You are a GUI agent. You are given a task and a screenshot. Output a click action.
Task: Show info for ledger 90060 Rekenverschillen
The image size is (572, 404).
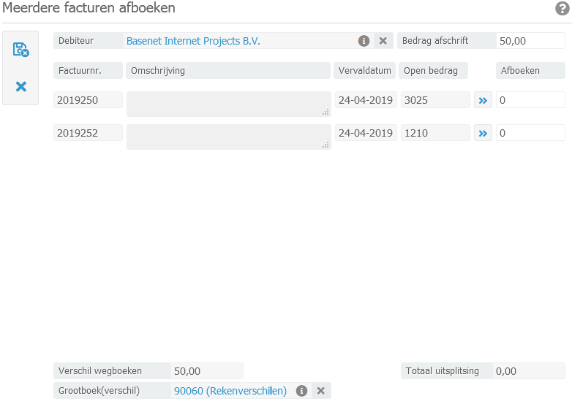click(301, 391)
